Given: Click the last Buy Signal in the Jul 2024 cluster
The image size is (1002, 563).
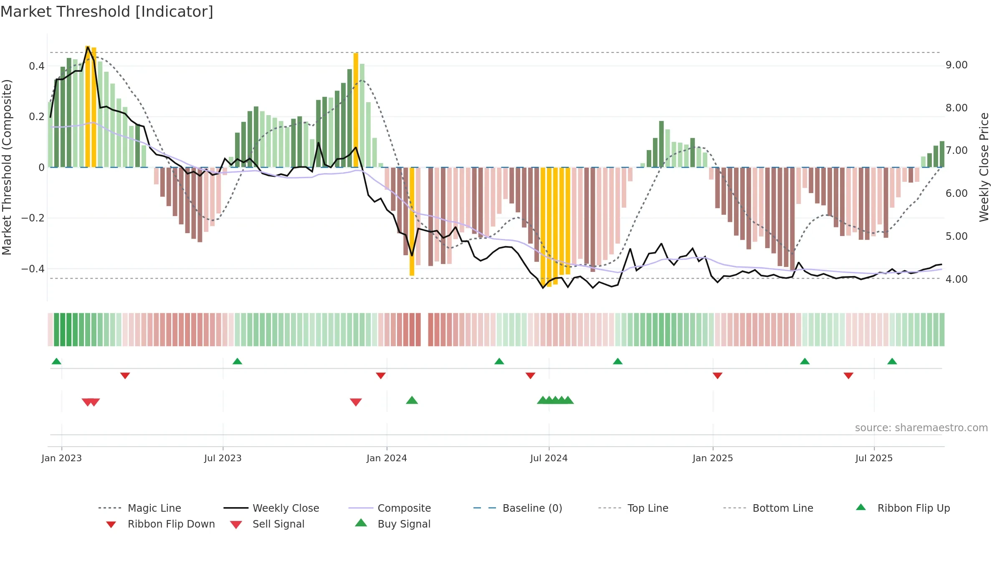Looking at the screenshot, I should 568,400.
